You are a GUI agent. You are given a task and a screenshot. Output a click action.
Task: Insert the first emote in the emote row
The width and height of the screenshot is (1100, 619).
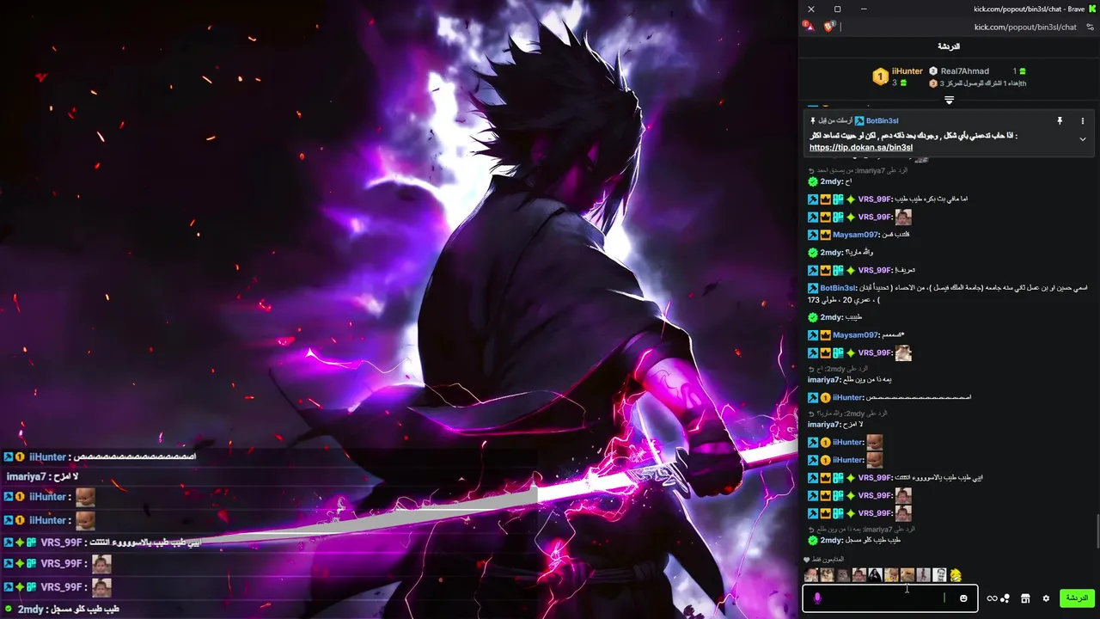(810, 575)
